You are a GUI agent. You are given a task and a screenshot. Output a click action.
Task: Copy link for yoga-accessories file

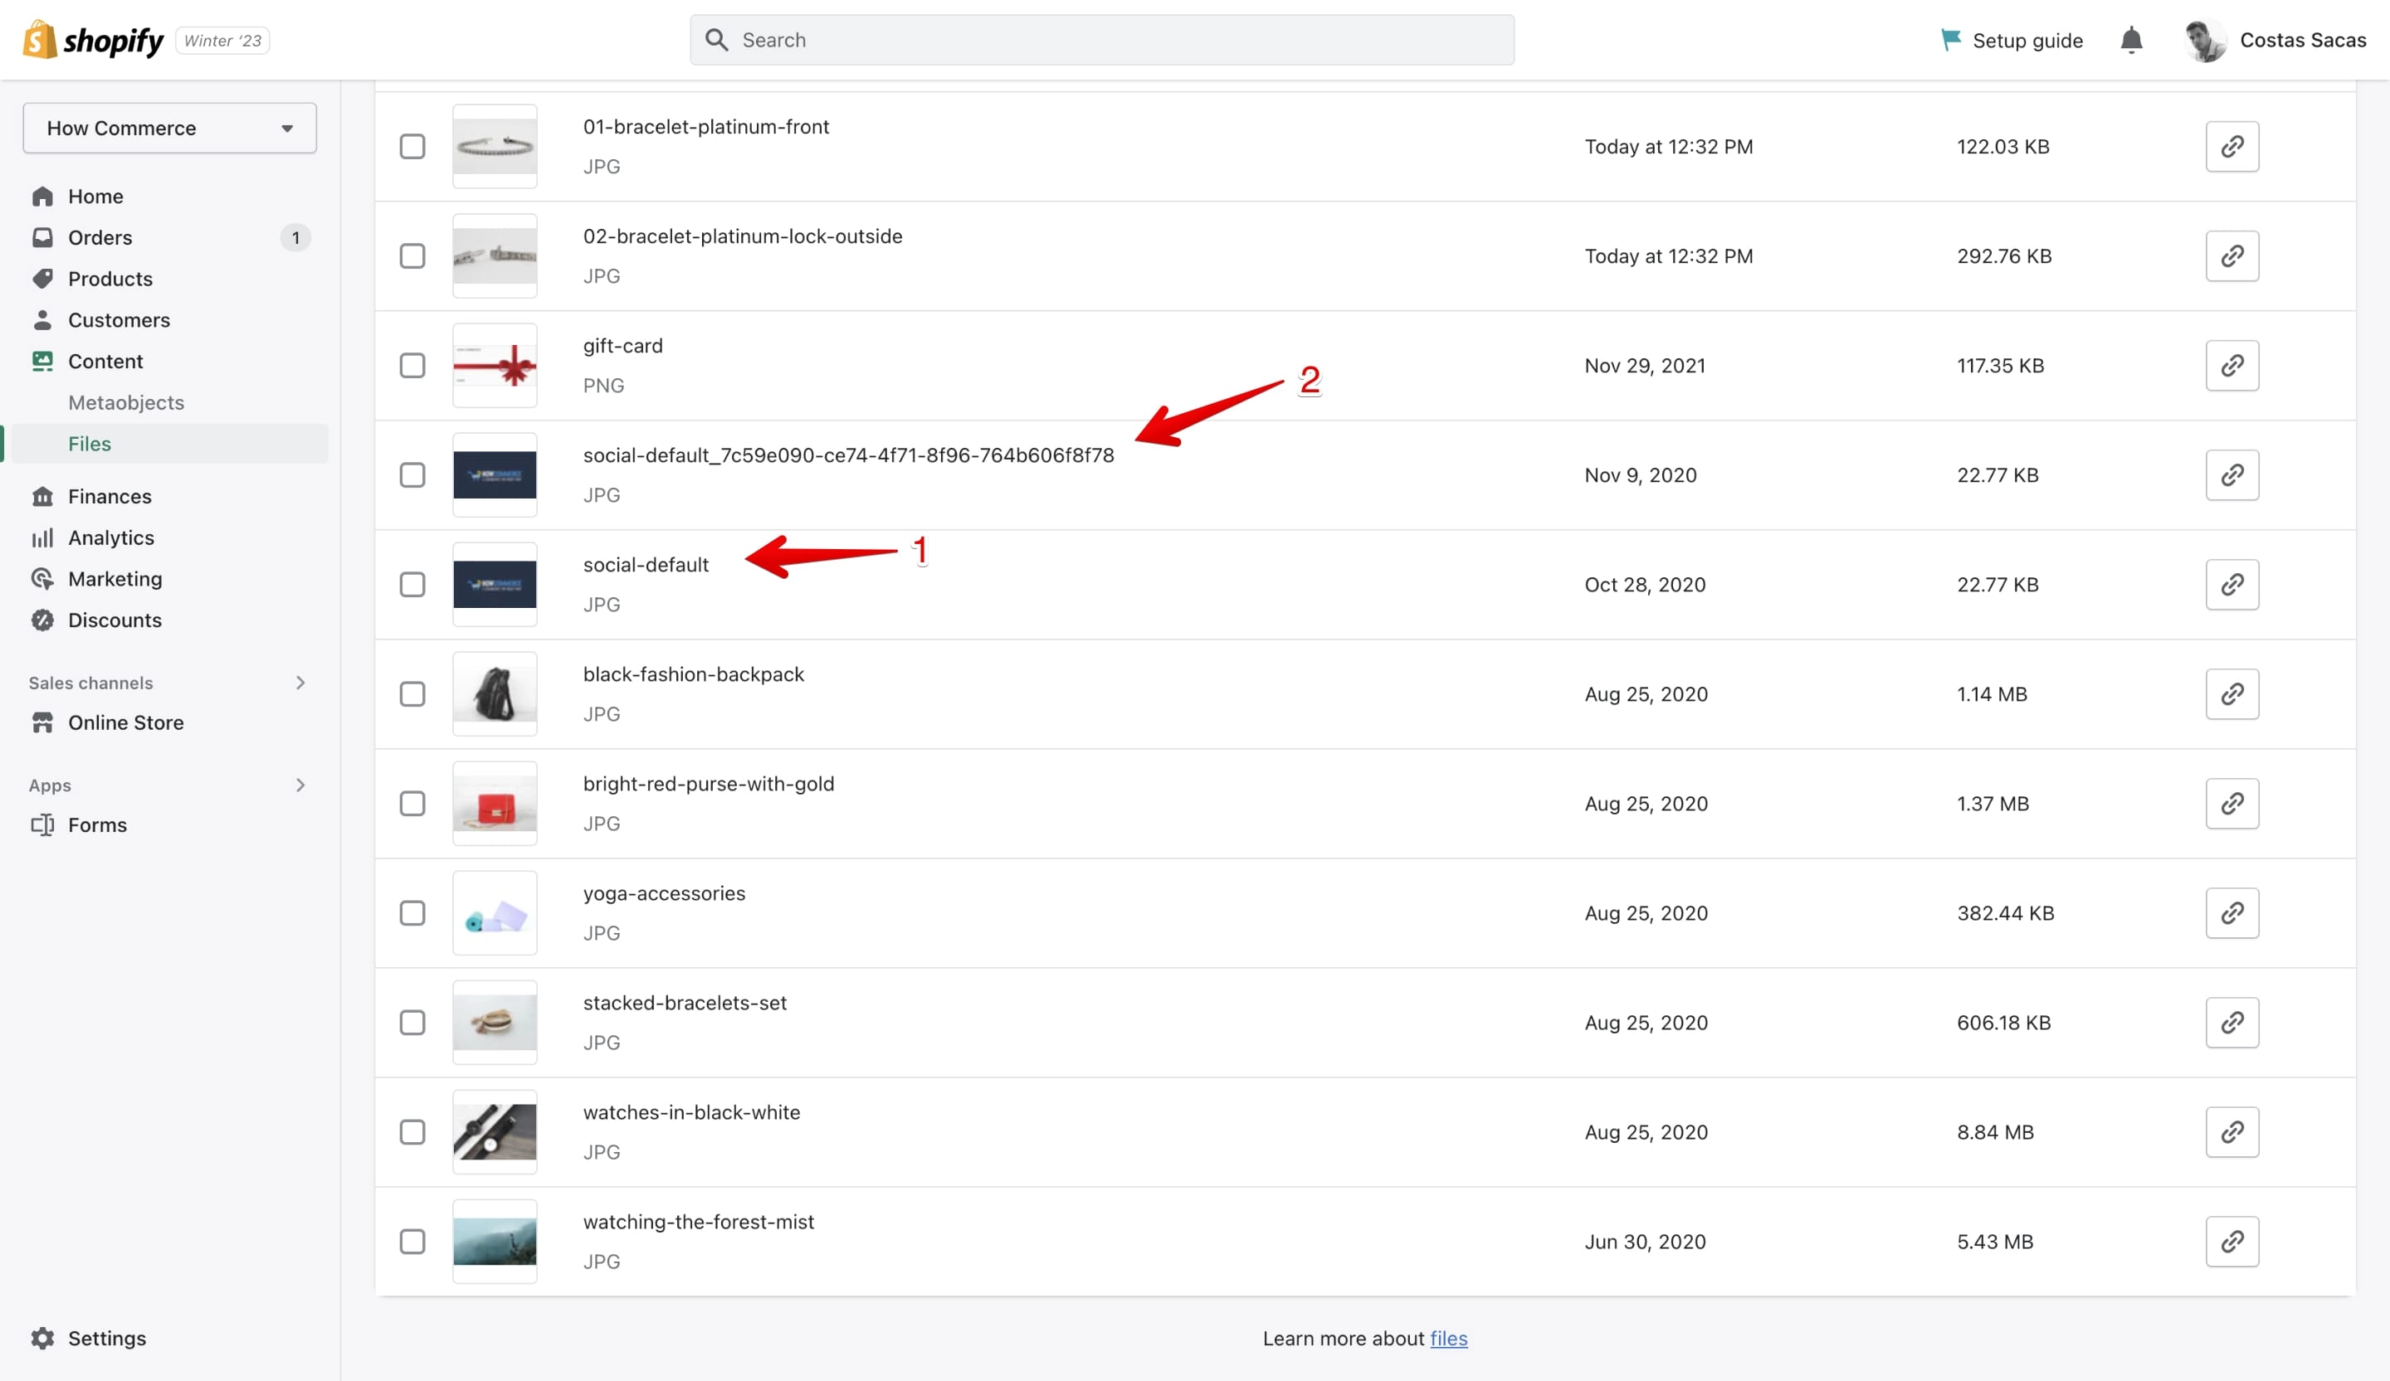click(2231, 912)
